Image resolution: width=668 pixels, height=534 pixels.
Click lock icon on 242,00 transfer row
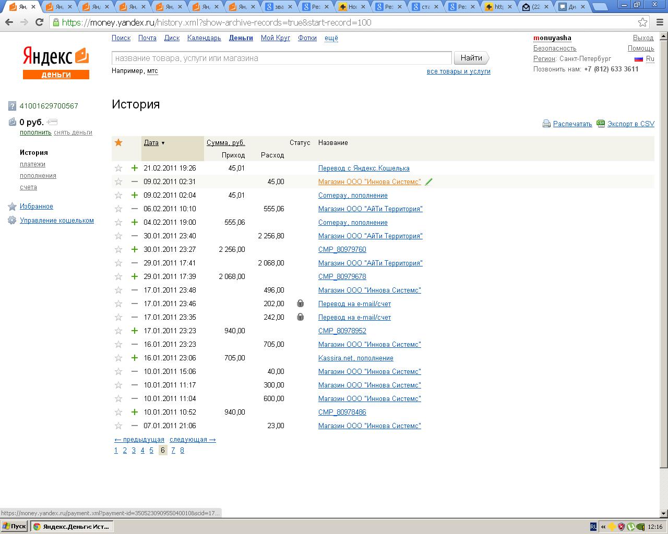click(300, 317)
